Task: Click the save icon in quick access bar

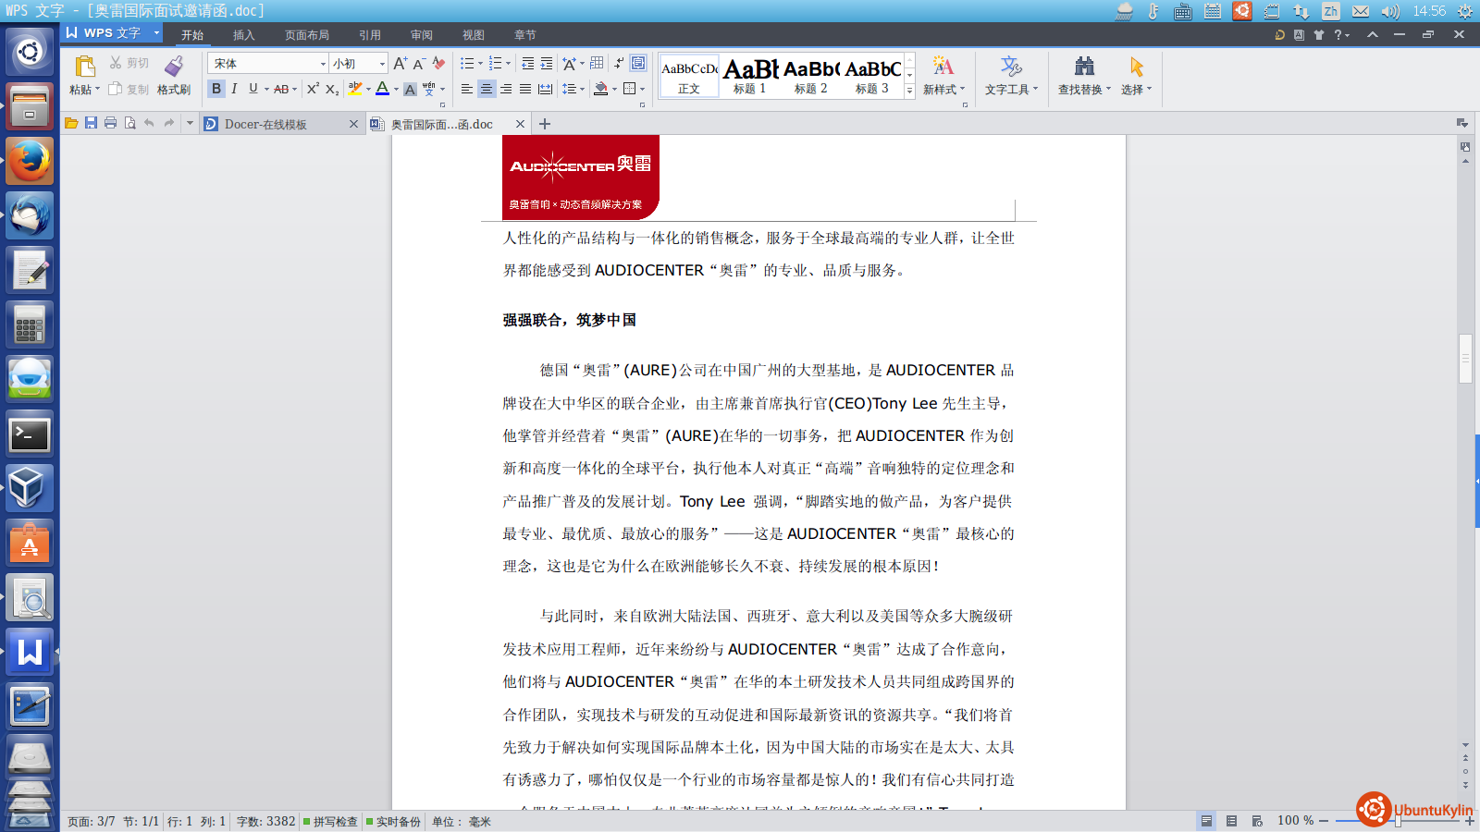Action: tap(91, 123)
